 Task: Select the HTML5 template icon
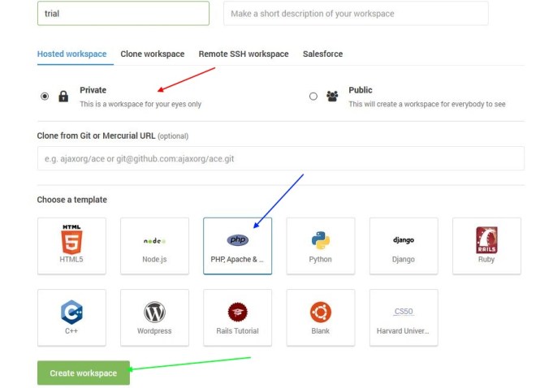tap(71, 239)
